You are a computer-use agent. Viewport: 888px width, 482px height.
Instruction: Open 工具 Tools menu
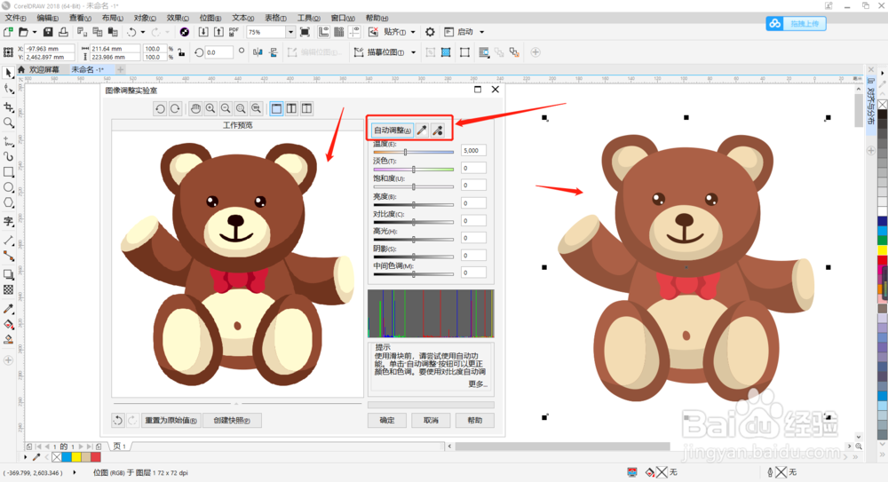click(309, 18)
